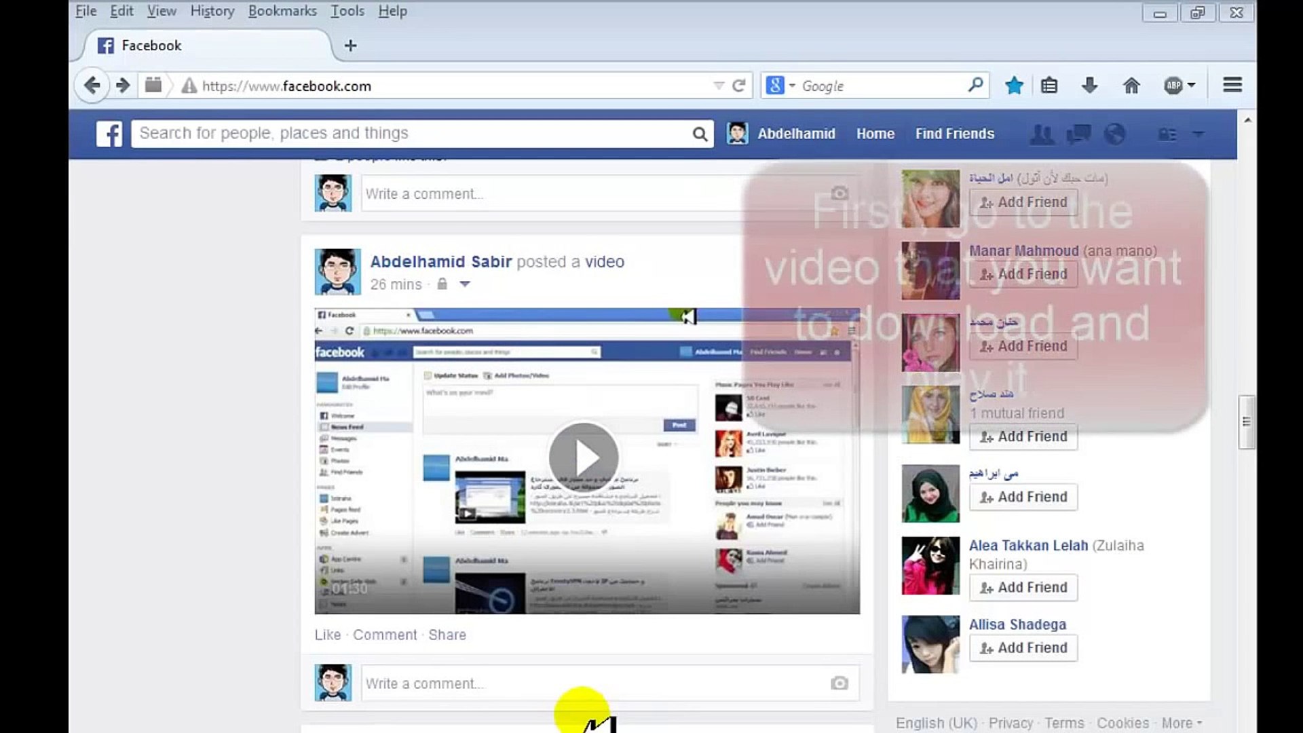Add Friend for Allisa Shadega
This screenshot has height=733, width=1303.
tap(1023, 647)
